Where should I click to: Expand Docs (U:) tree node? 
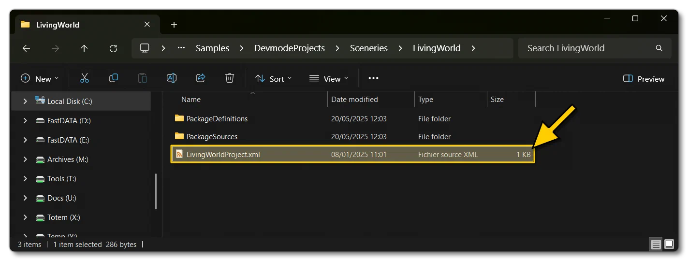pos(25,198)
